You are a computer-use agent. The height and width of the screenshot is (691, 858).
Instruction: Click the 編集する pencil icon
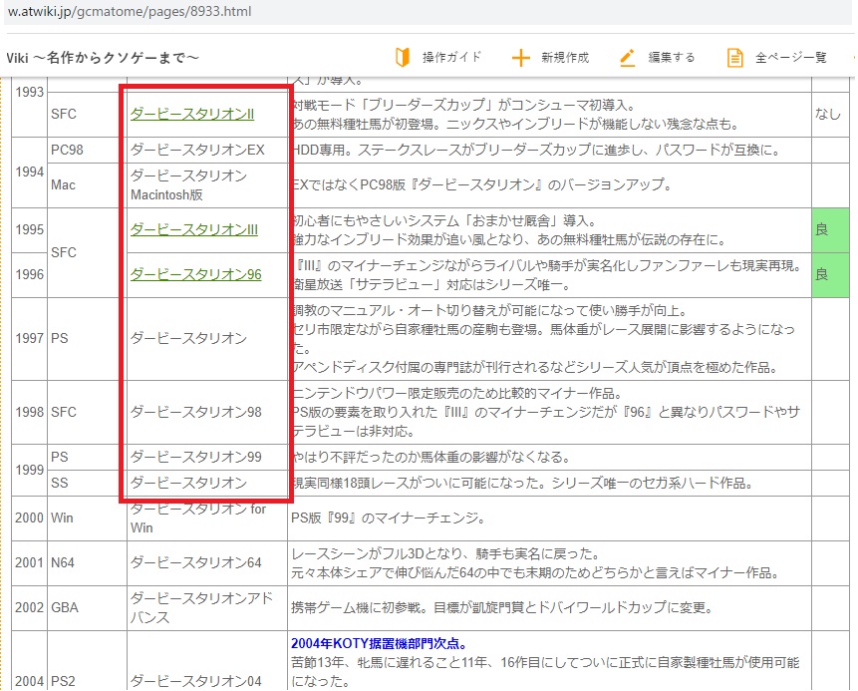[x=628, y=58]
